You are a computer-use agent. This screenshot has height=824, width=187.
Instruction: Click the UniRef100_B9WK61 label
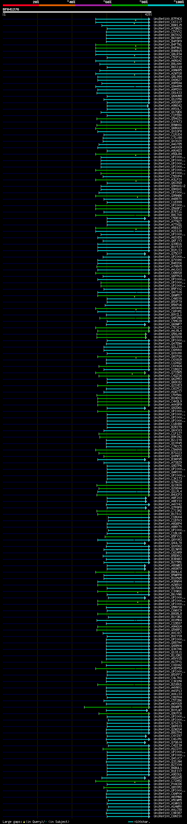pyautogui.click(x=168, y=125)
